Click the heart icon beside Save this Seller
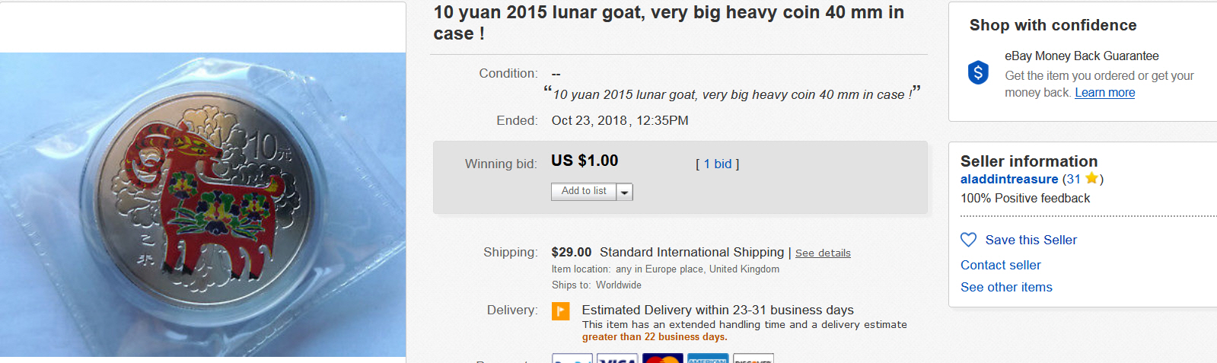 coord(968,240)
